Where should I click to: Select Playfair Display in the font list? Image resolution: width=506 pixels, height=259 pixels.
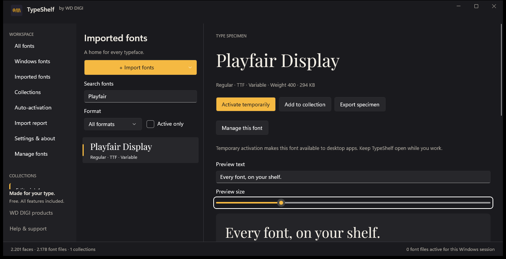[x=140, y=150]
